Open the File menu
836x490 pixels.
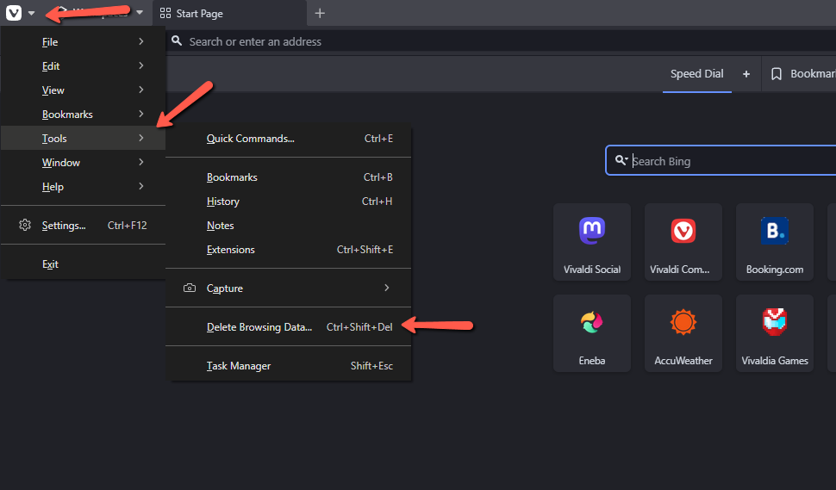(x=84, y=42)
